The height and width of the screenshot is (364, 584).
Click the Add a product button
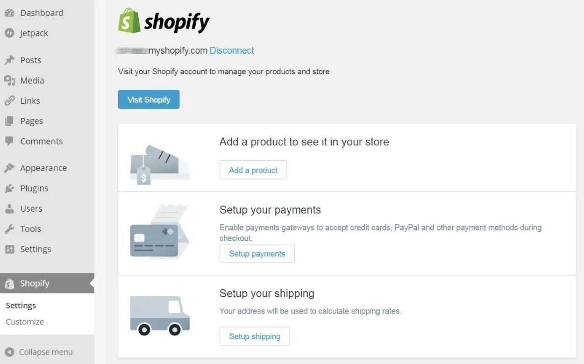253,170
